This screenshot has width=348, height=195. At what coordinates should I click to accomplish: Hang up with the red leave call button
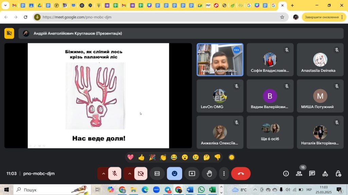241,174
